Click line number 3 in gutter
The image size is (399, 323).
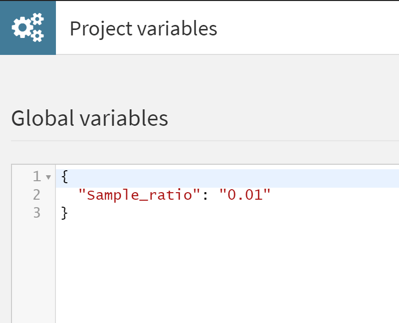pyautogui.click(x=36, y=213)
